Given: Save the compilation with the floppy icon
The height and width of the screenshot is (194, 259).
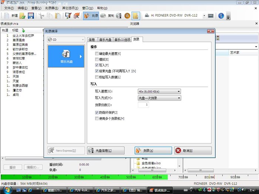Looking at the screenshot, I should point(31,16).
